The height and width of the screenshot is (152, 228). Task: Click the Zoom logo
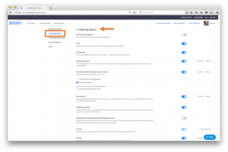(x=15, y=23)
